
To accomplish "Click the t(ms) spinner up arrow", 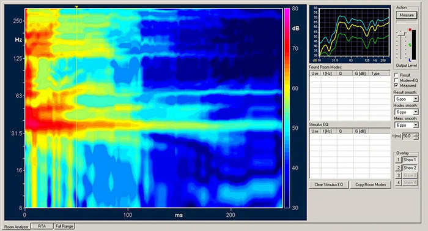I will [x=416, y=134].
